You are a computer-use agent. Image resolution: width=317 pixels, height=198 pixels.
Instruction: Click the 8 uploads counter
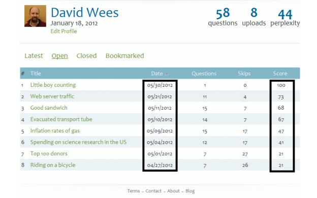tap(254, 17)
